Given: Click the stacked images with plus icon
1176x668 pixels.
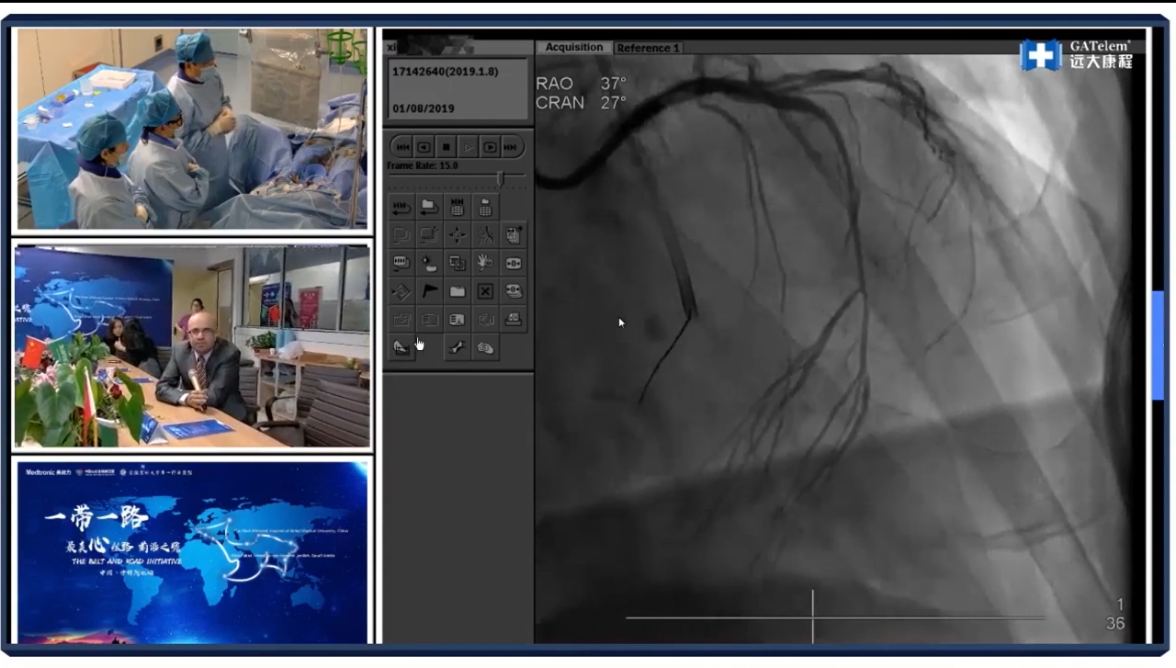Looking at the screenshot, I should click(513, 235).
